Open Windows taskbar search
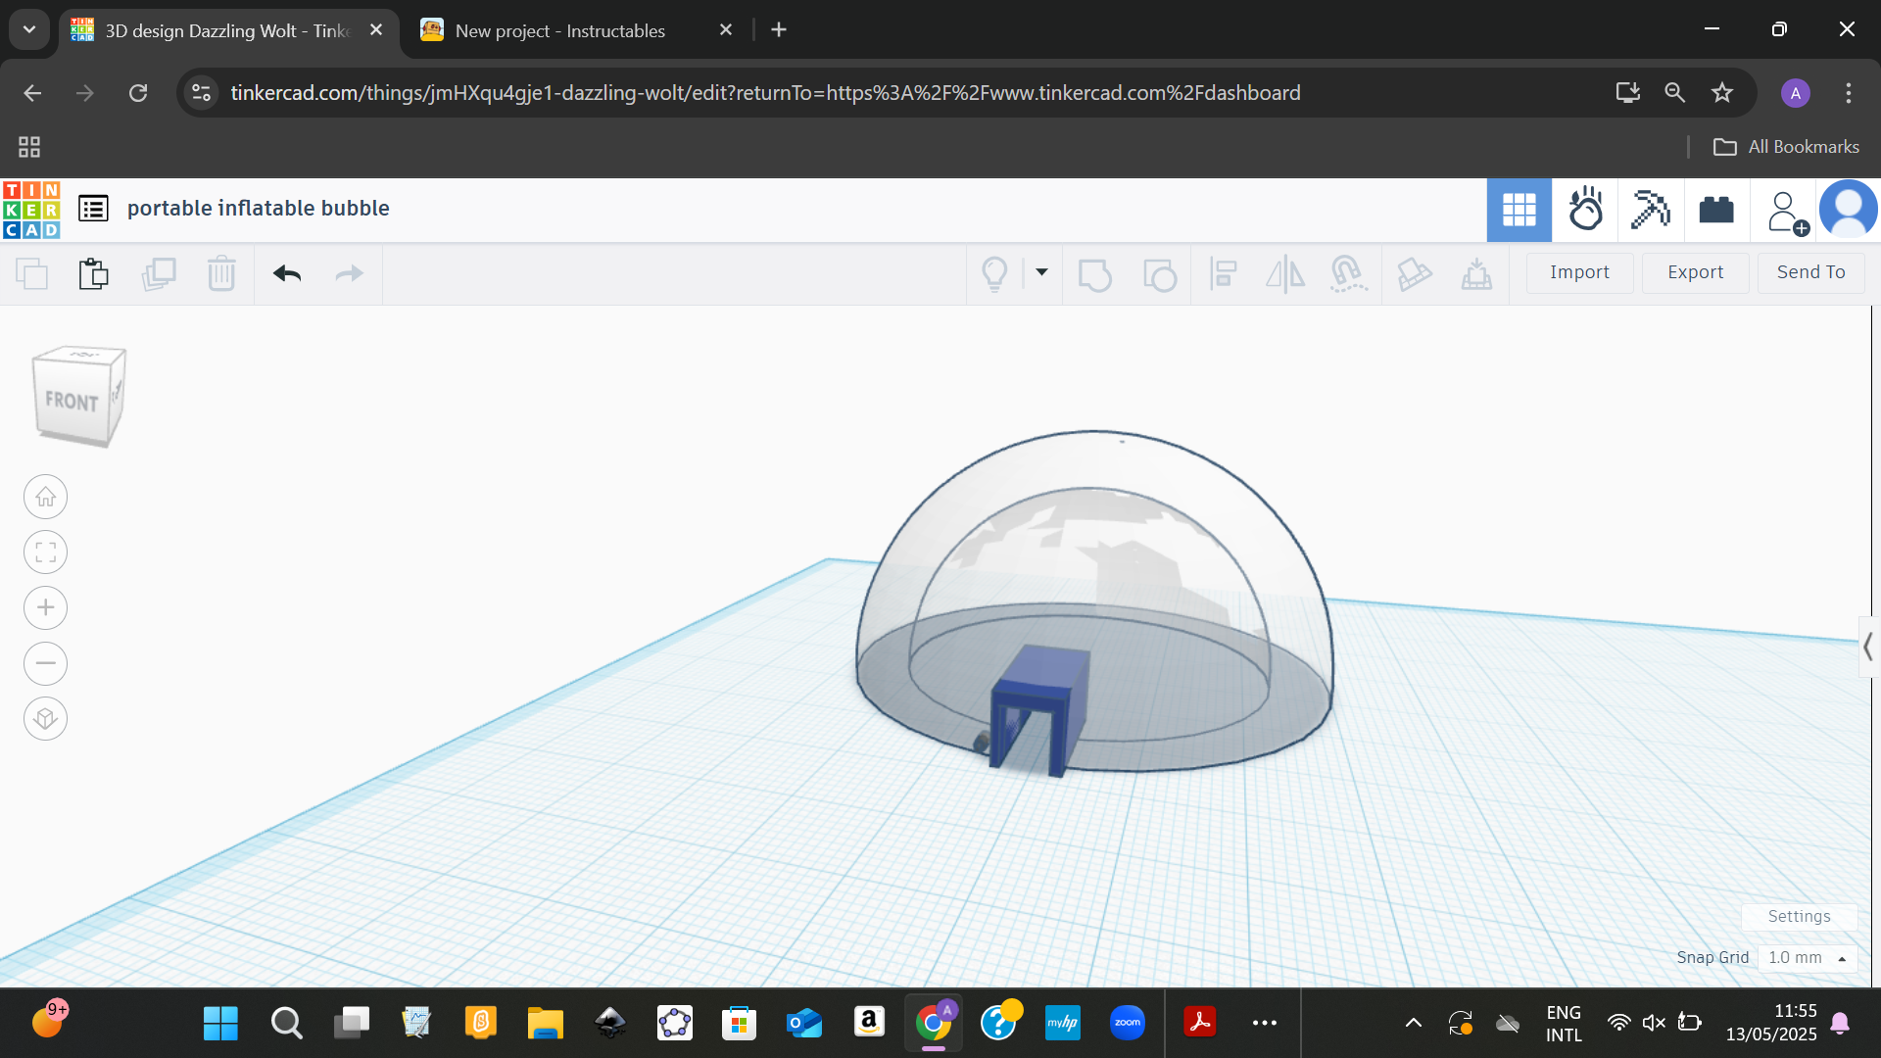Viewport: 1881px width, 1058px height. (x=286, y=1023)
